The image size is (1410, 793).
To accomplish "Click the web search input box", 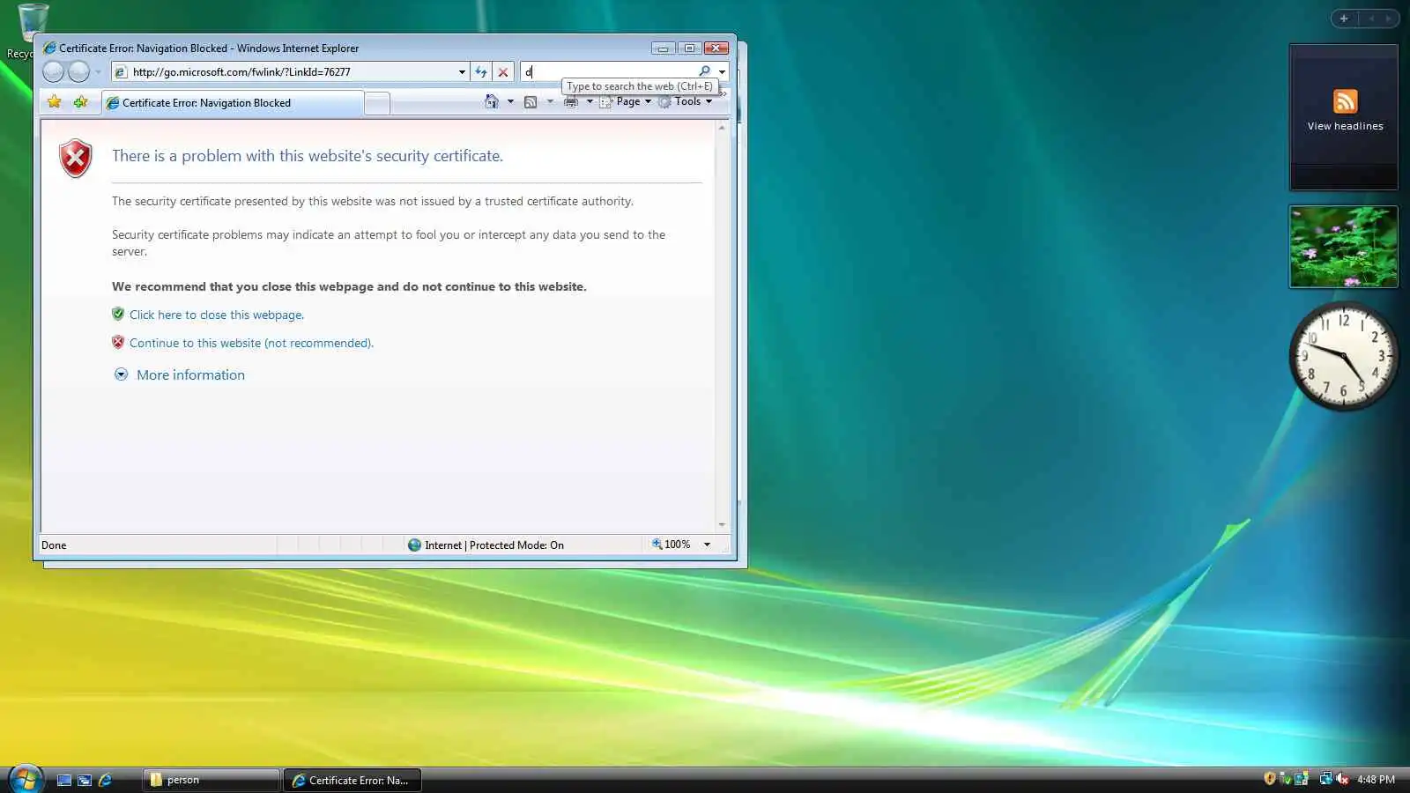I will (608, 71).
